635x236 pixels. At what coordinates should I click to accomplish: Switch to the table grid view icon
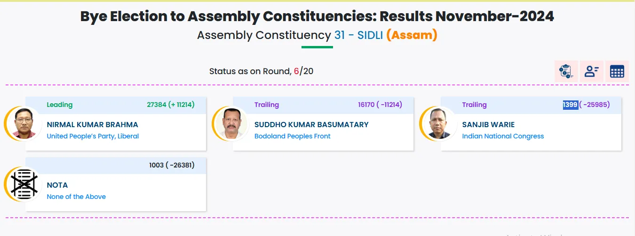[x=617, y=71]
